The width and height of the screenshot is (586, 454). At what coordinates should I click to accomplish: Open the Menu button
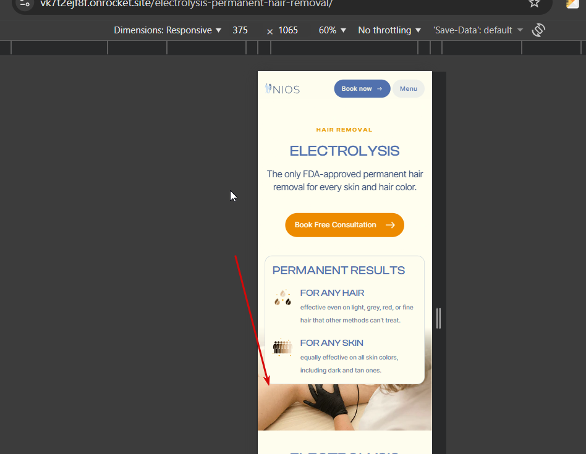point(409,89)
